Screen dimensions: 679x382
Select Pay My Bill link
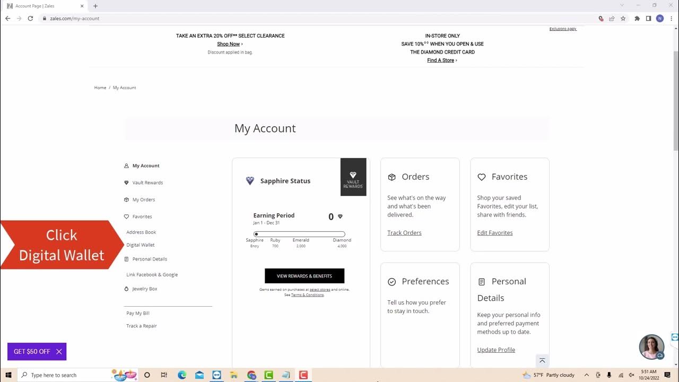pos(138,313)
